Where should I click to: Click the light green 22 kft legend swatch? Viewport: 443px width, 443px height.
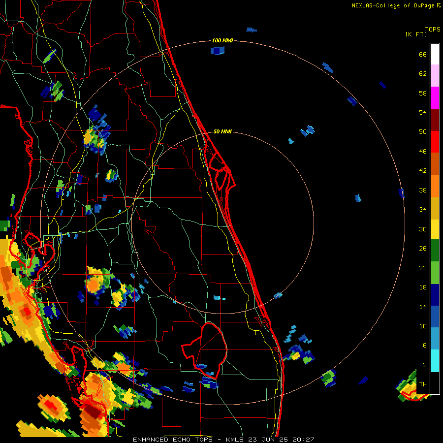click(435, 273)
